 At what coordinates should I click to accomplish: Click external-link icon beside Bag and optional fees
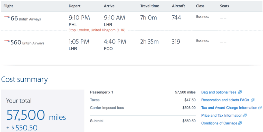point(240,92)
